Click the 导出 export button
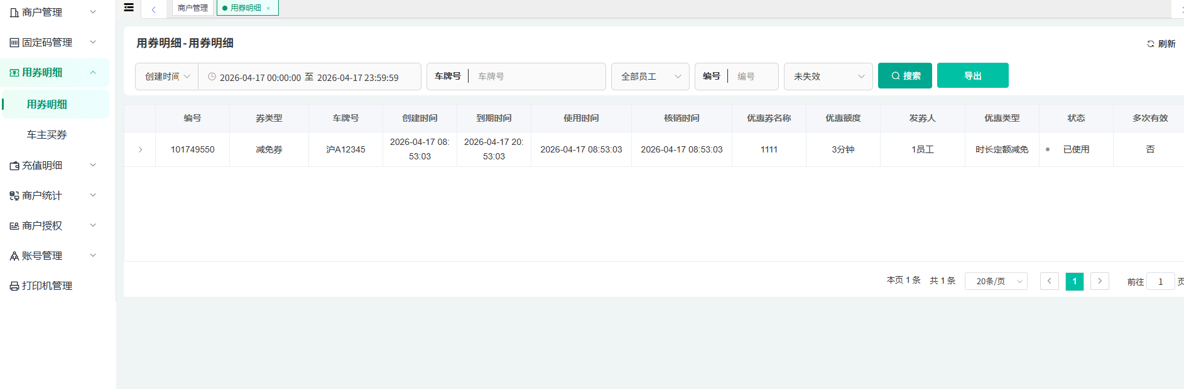The height and width of the screenshot is (389, 1184). 973,76
